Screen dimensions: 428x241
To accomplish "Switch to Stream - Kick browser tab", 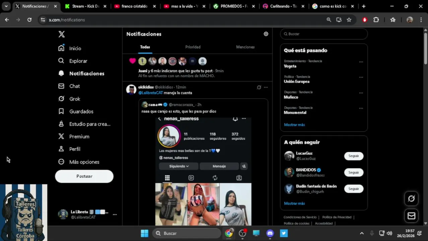I will click(86, 6).
